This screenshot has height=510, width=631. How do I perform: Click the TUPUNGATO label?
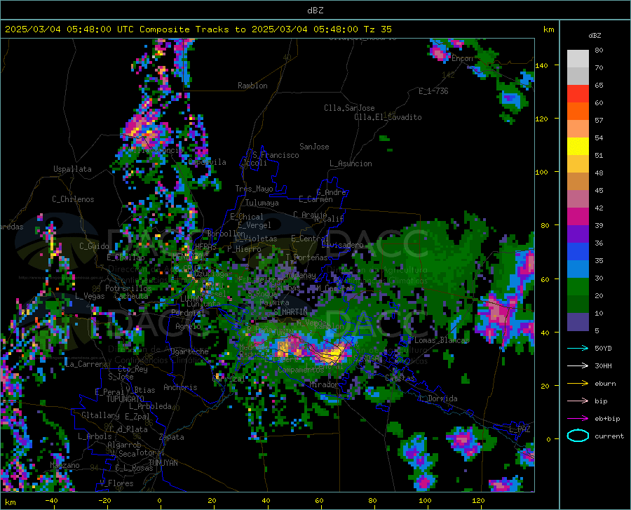[125, 399]
